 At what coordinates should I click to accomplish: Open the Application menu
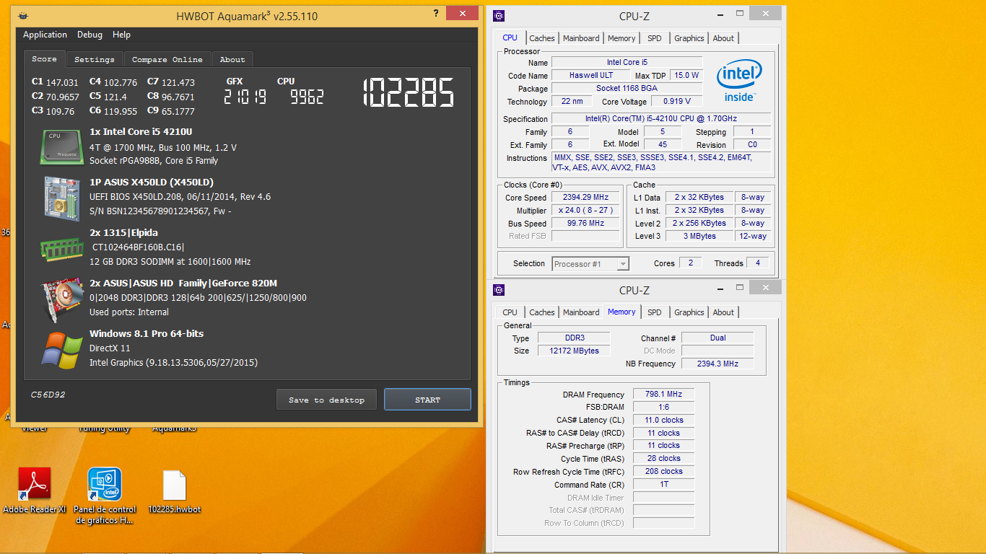(45, 35)
